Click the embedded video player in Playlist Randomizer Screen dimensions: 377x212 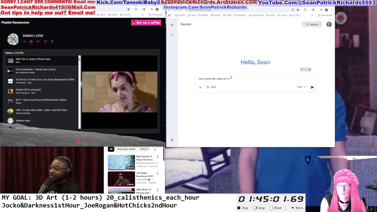coord(120,92)
